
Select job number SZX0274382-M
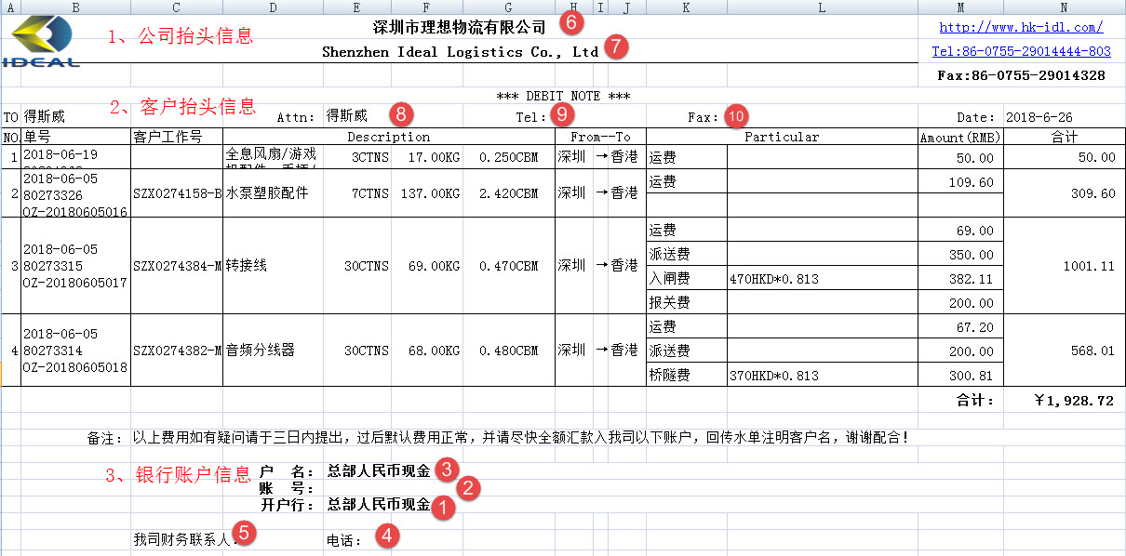[x=177, y=351]
